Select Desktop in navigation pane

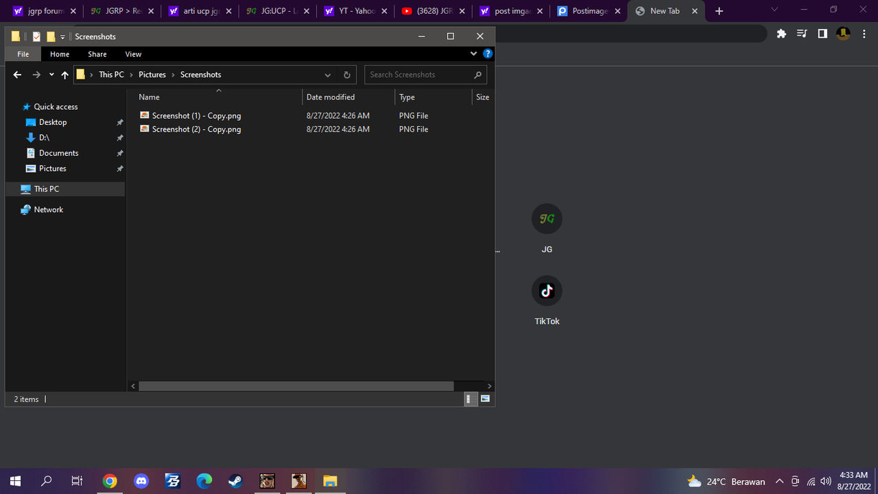[x=53, y=122]
